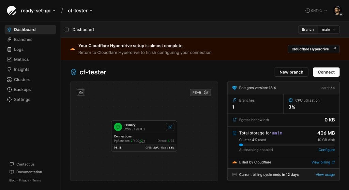
Task: Click the storage usage progress bar
Action: point(287,145)
